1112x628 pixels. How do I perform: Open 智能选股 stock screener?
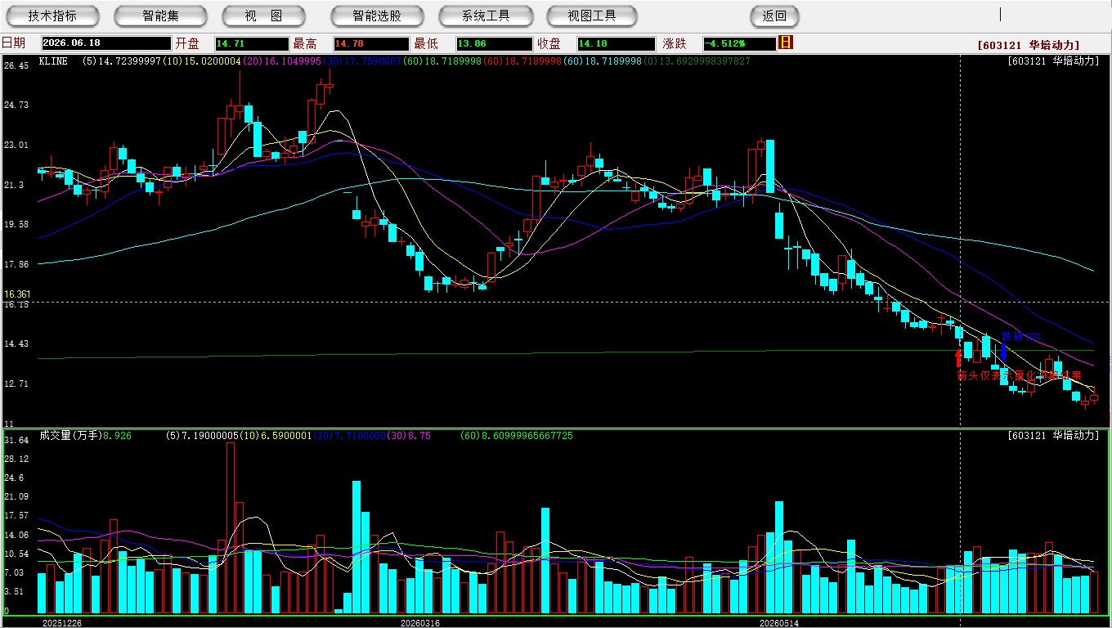click(x=377, y=16)
